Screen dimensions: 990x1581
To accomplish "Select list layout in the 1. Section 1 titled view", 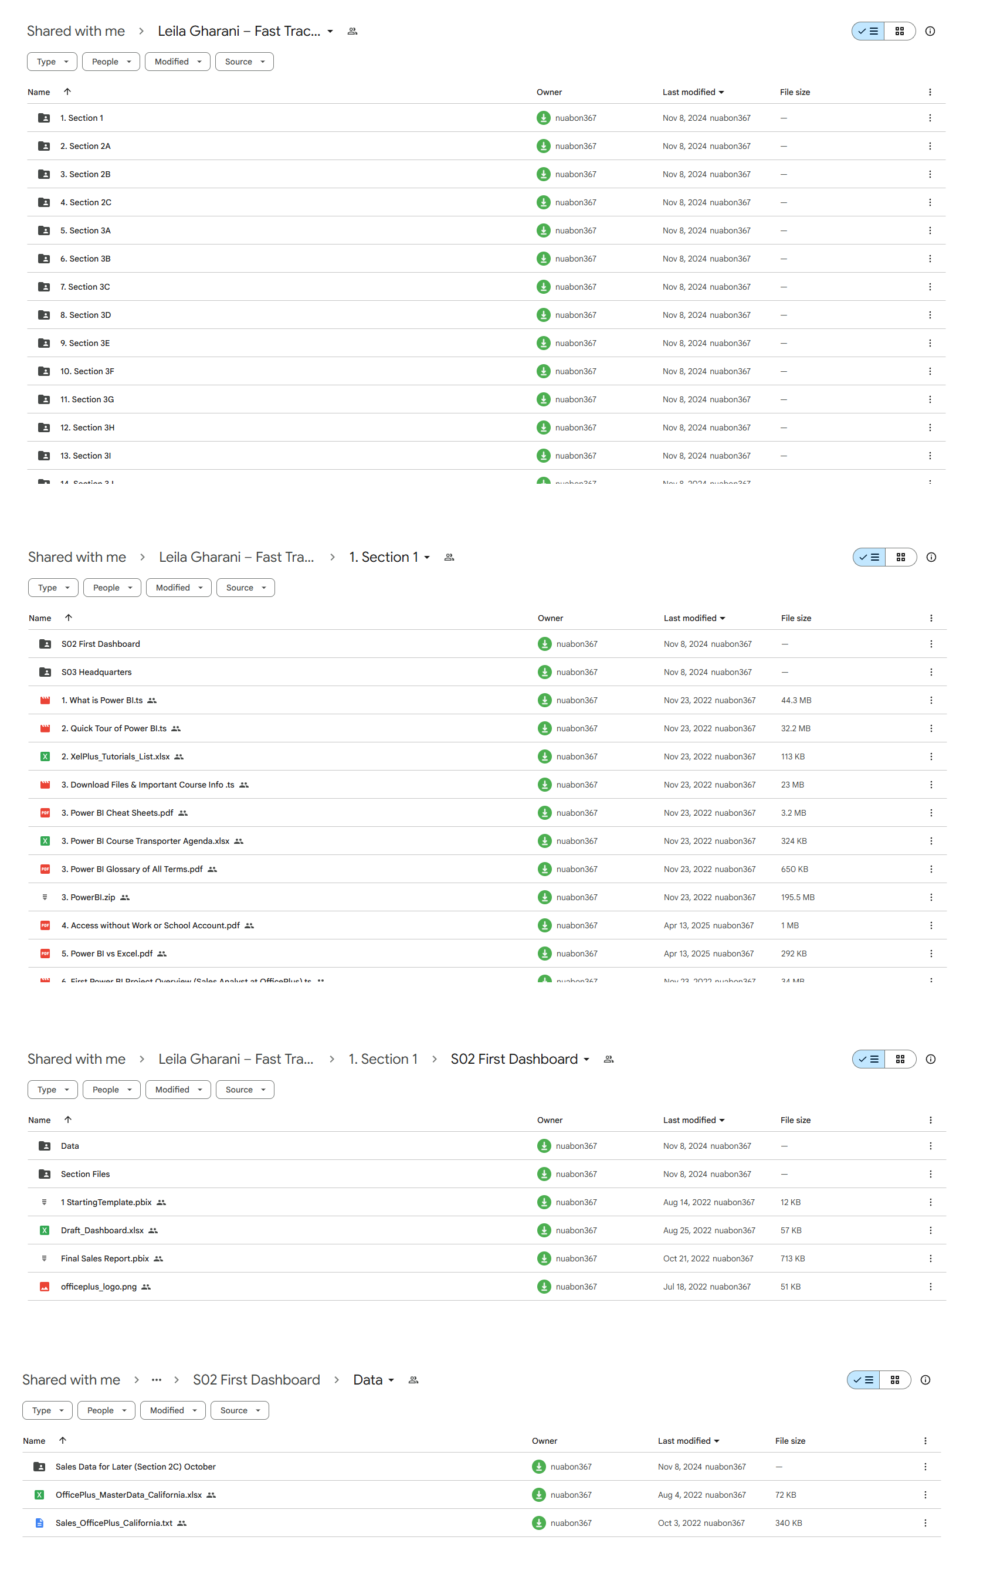I will click(x=870, y=557).
